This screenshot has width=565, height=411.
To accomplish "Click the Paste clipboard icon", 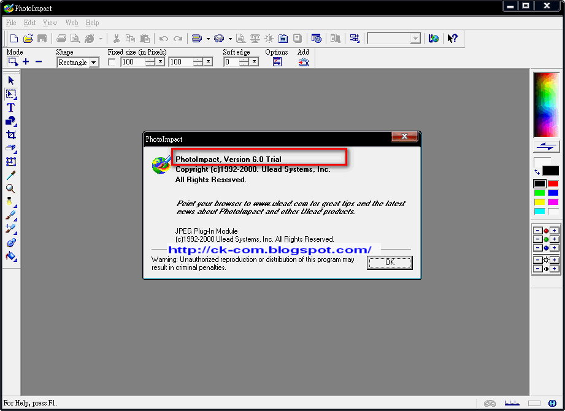I will [x=145, y=38].
